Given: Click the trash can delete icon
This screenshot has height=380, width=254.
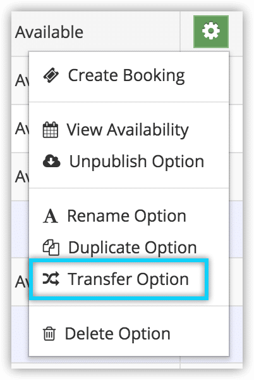Looking at the screenshot, I should click(49, 334).
